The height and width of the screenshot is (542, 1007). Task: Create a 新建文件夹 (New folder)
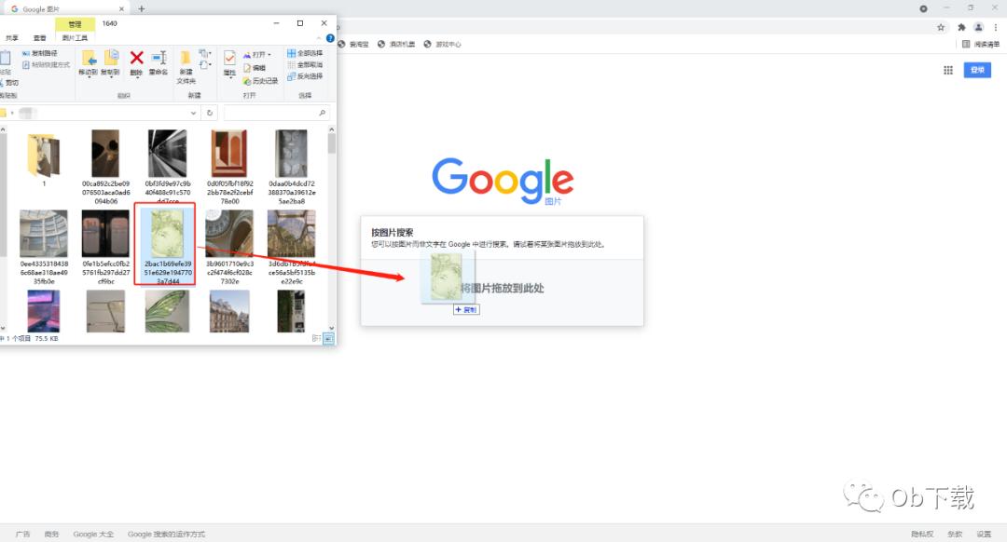pos(185,63)
